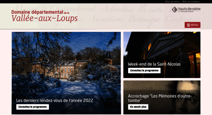Select the Accrochage Les Mémoires d'outre-tombe heading
Image resolution: width=212 pixels, height=115 pixels.
pyautogui.click(x=160, y=98)
